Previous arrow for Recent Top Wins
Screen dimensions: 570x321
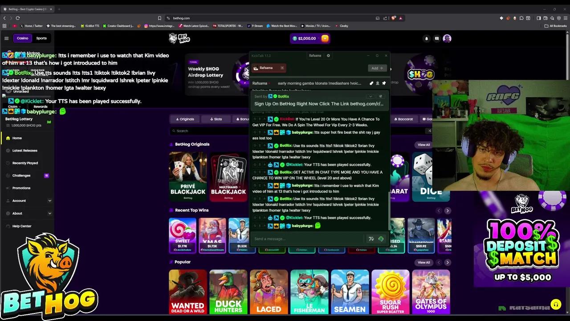click(439, 210)
